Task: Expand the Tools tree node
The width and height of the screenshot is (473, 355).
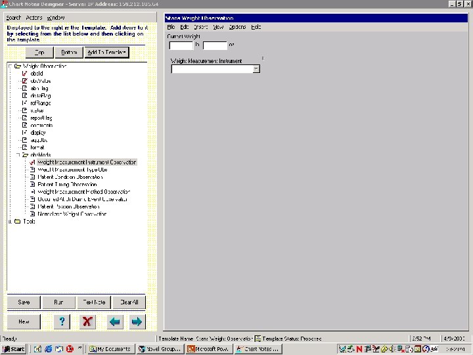Action: pyautogui.click(x=11, y=222)
